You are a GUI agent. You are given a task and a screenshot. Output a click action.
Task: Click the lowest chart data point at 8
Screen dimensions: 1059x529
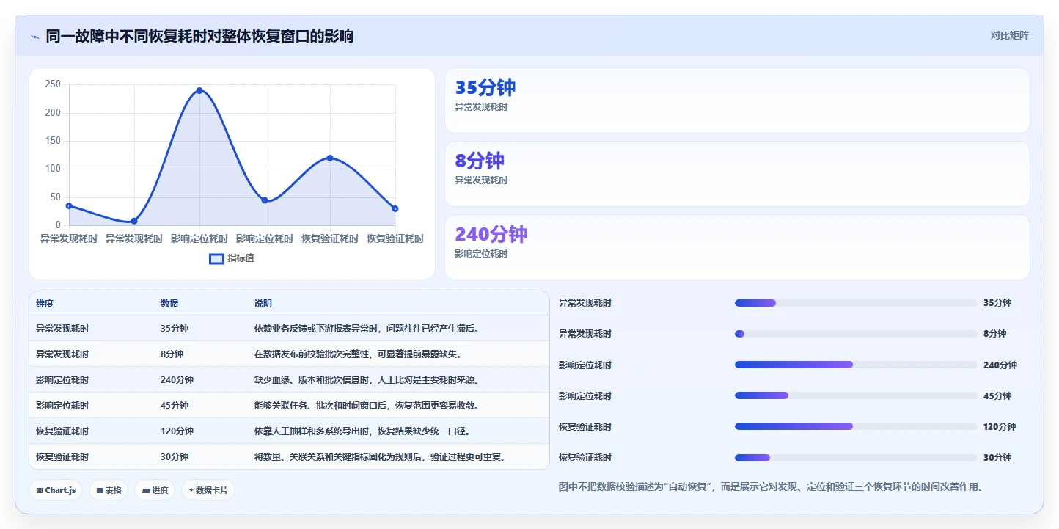pyautogui.click(x=134, y=221)
